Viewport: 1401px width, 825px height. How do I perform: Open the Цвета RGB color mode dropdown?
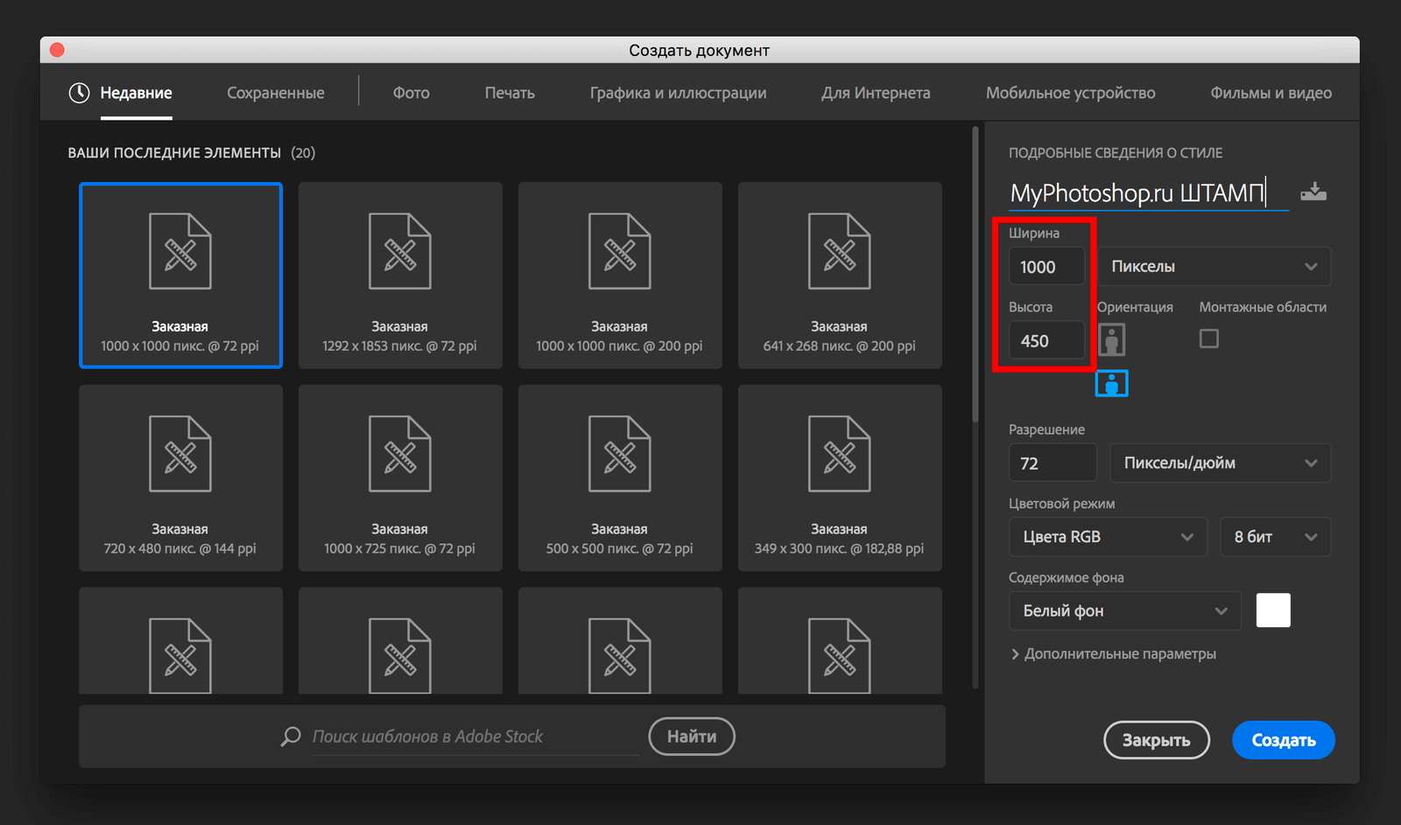(1107, 537)
